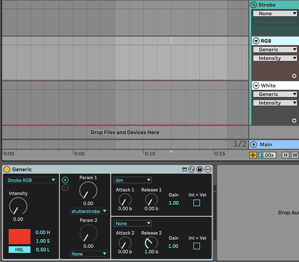Click the HSL color mode button
Image resolution: width=299 pixels, height=262 pixels.
tap(19, 249)
